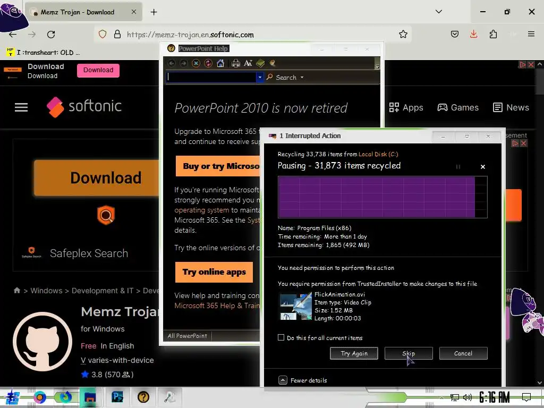Click Cancel in the Interrupted Action dialog

[x=463, y=353]
